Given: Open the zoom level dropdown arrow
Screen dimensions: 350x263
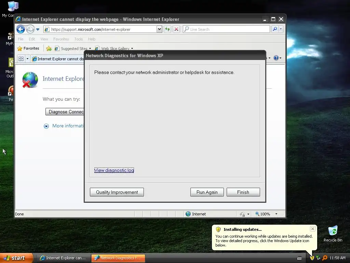Looking at the screenshot, I should click(x=276, y=214).
